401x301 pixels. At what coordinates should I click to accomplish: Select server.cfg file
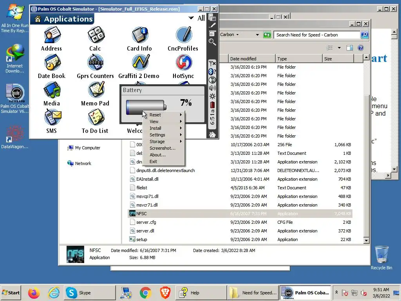(x=240, y=222)
